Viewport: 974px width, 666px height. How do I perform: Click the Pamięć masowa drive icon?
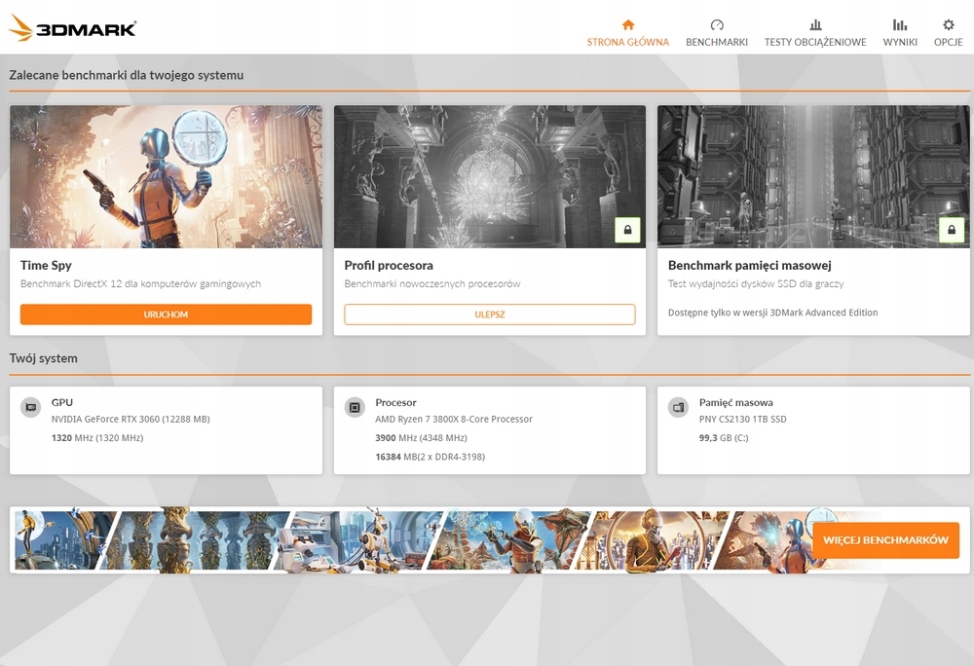click(678, 407)
